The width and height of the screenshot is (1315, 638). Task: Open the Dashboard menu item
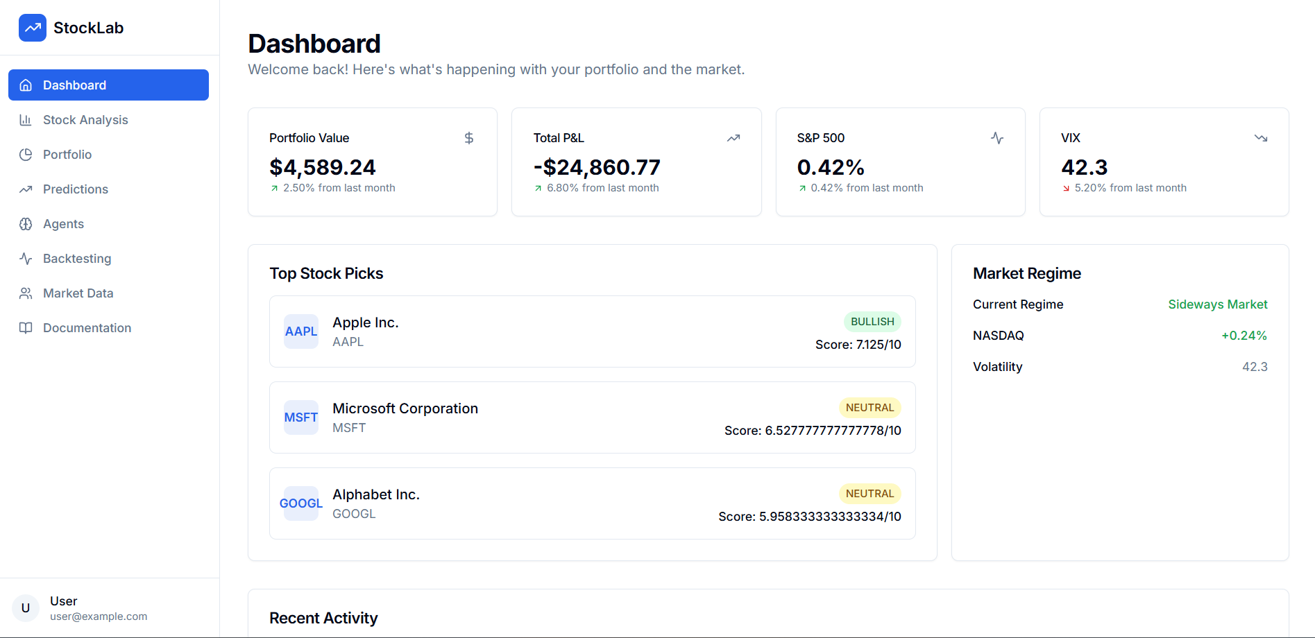[x=108, y=85]
